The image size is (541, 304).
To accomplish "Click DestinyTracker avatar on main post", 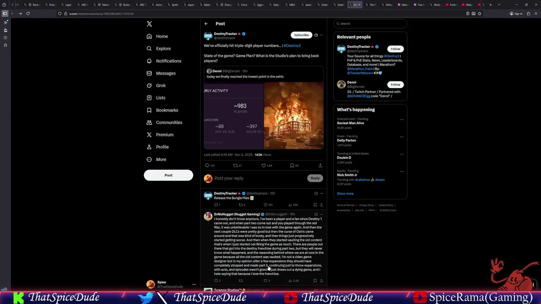I will [208, 36].
